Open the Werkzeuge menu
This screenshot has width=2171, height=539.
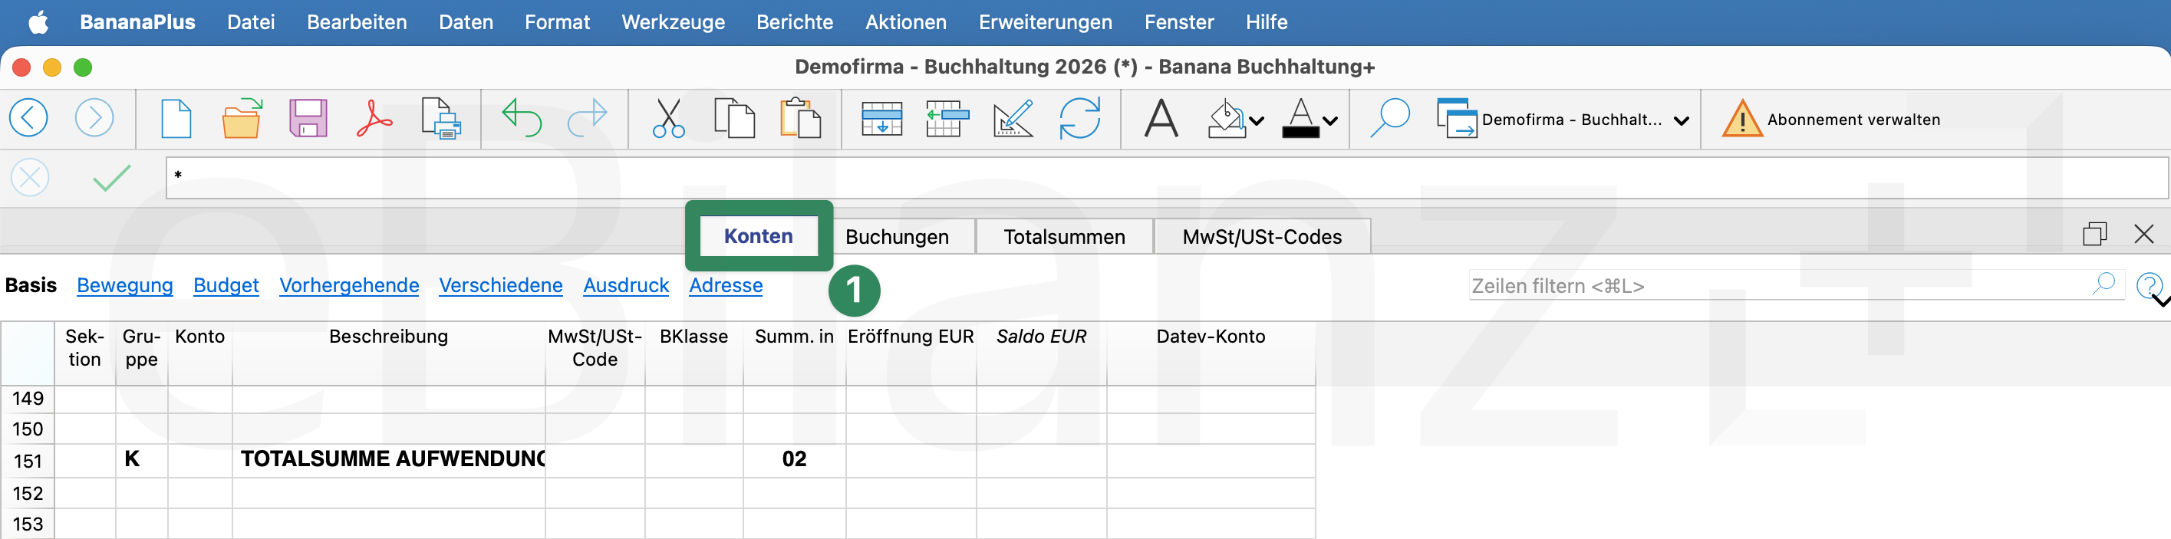pyautogui.click(x=674, y=22)
